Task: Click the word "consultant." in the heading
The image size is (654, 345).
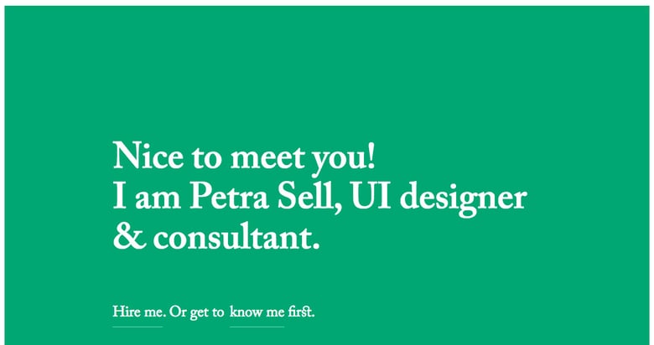Action: pos(236,238)
